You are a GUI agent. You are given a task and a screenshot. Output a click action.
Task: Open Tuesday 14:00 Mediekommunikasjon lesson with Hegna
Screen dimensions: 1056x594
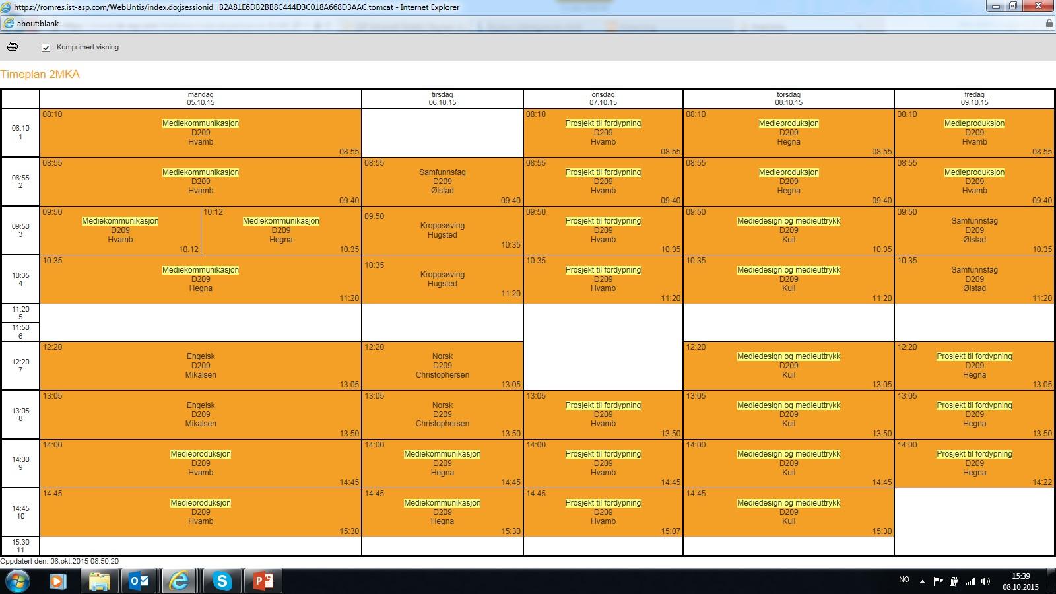click(x=442, y=463)
